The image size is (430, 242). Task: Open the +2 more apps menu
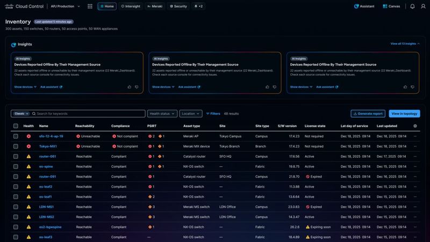[198, 6]
